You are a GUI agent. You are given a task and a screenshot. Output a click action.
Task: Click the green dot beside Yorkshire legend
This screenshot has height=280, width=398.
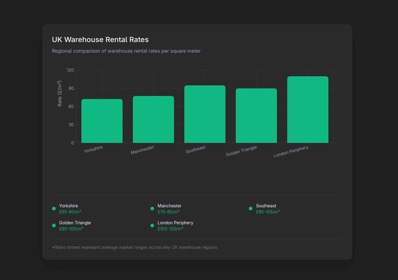point(54,209)
